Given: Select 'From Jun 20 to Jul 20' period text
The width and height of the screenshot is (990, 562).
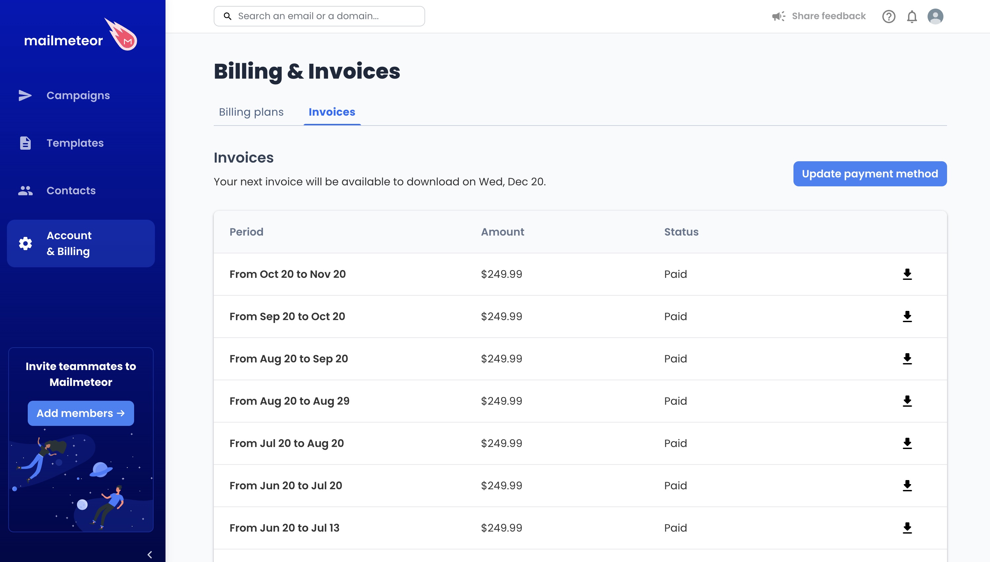Looking at the screenshot, I should click(x=286, y=486).
